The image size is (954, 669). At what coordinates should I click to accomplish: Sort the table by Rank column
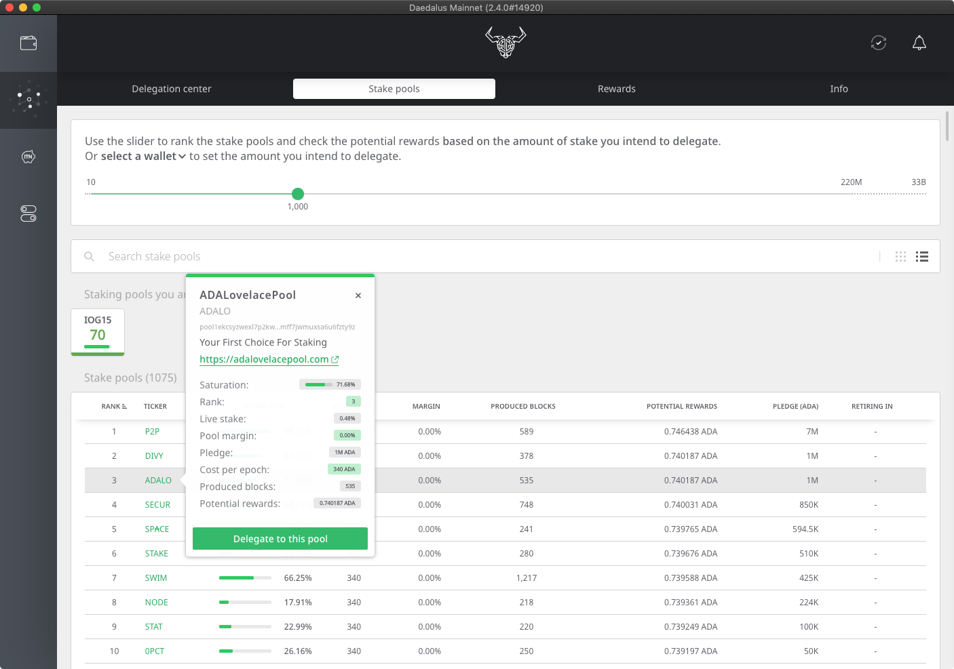113,407
